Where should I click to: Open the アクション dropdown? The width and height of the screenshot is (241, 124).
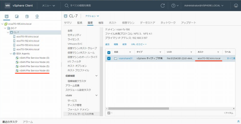tap(92, 16)
